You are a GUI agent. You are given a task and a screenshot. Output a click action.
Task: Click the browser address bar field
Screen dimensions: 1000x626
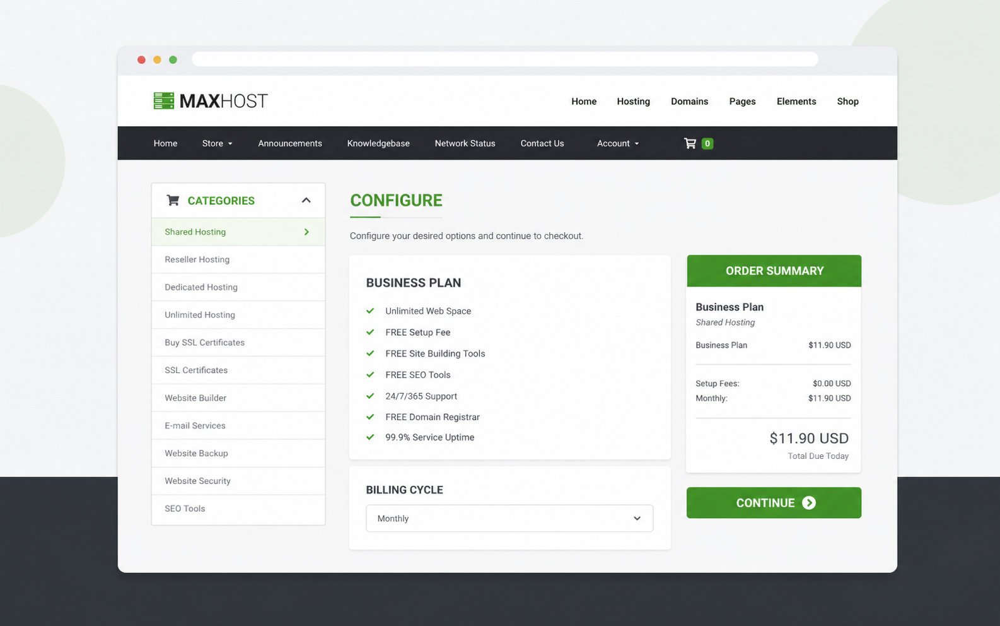[504, 59]
